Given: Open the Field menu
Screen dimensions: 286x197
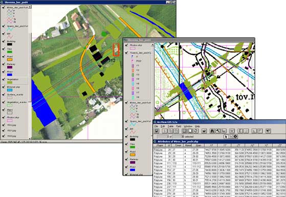Looking at the screenshot, I should (179, 126).
